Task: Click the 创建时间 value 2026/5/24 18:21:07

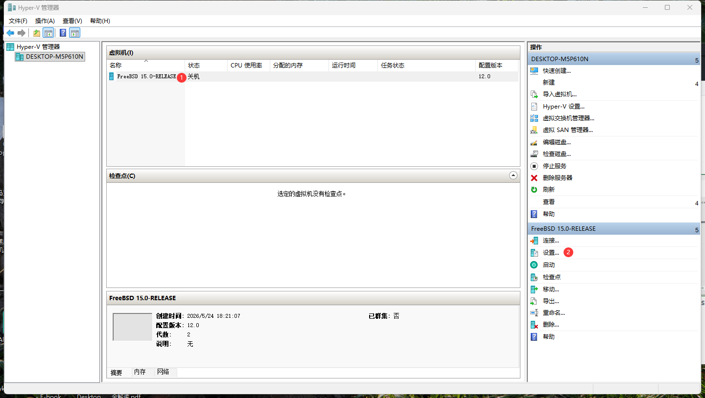Action: point(213,316)
